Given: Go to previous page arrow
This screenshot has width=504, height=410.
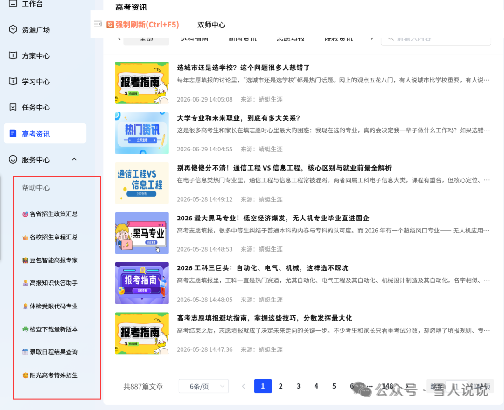Looking at the screenshot, I should (x=244, y=386).
